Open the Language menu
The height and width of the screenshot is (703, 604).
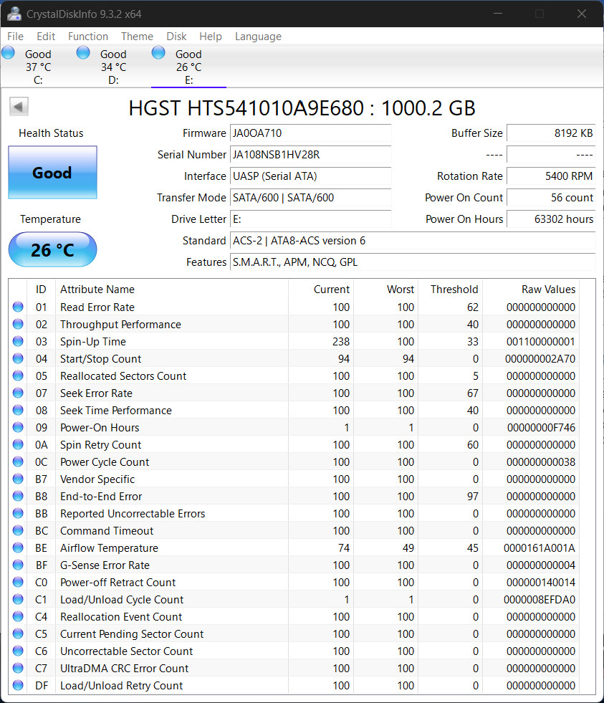click(x=258, y=37)
